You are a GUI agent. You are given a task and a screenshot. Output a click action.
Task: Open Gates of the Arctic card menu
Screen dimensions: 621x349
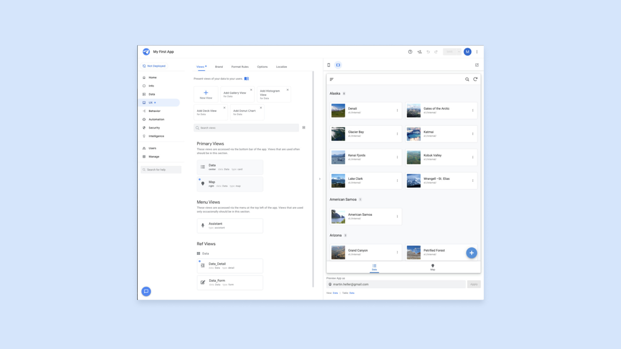coord(473,111)
